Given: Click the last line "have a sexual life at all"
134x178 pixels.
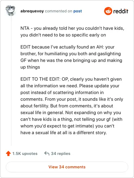Looking at the screenshot, I should pos(64,132).
